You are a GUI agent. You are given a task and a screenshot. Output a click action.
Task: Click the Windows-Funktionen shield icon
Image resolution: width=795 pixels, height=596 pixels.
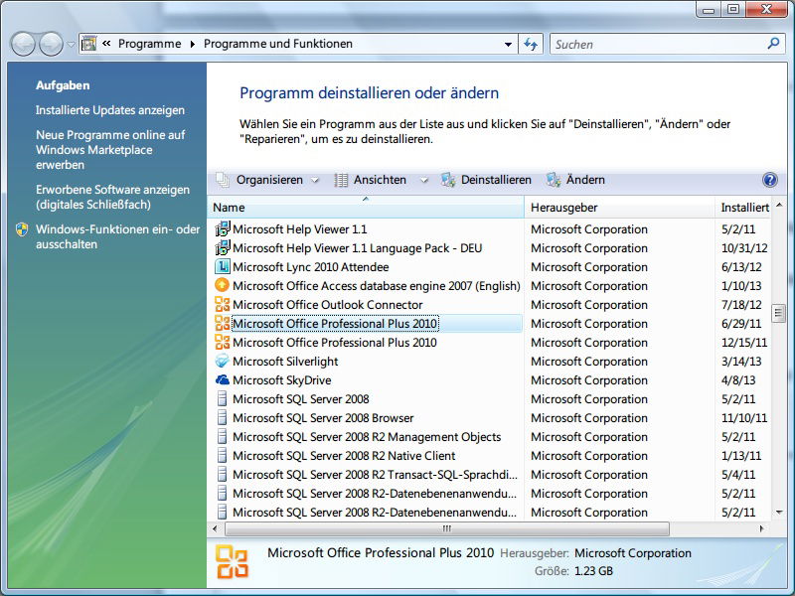(x=22, y=229)
